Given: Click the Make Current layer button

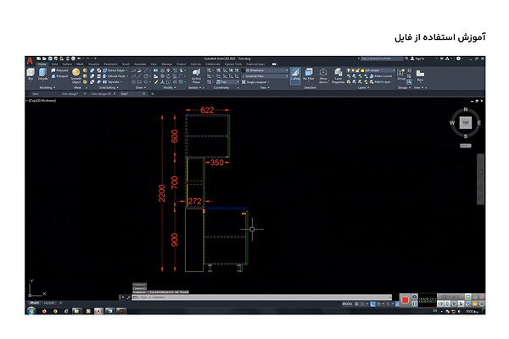Looking at the screenshot, I should pyautogui.click(x=381, y=76).
